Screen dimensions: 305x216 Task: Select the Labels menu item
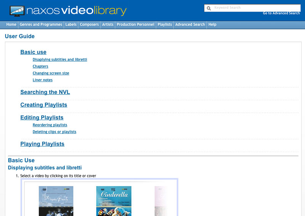[71, 24]
